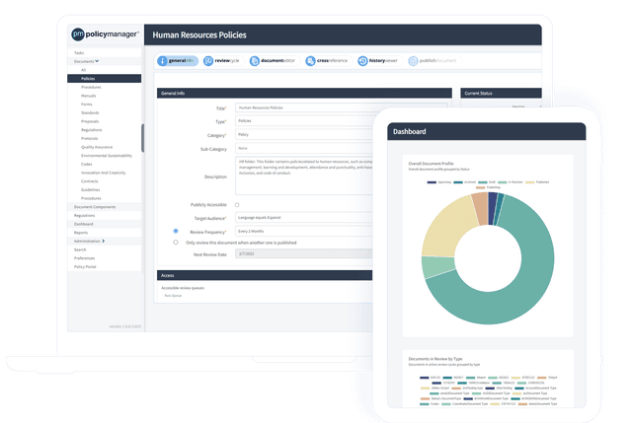Collapse the Documents section chevron

(x=97, y=61)
